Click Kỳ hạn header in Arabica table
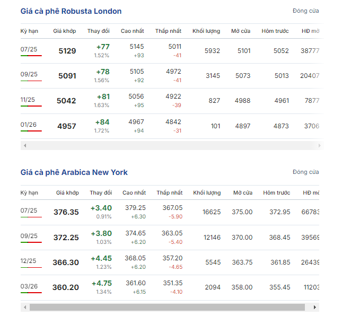This screenshot has height=316, width=342. 29,193
